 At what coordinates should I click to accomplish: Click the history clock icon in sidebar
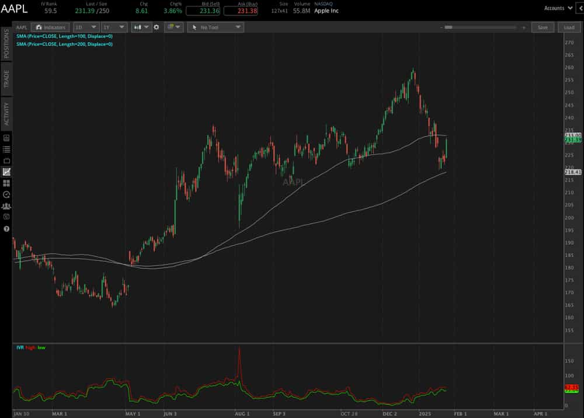[x=5, y=194]
